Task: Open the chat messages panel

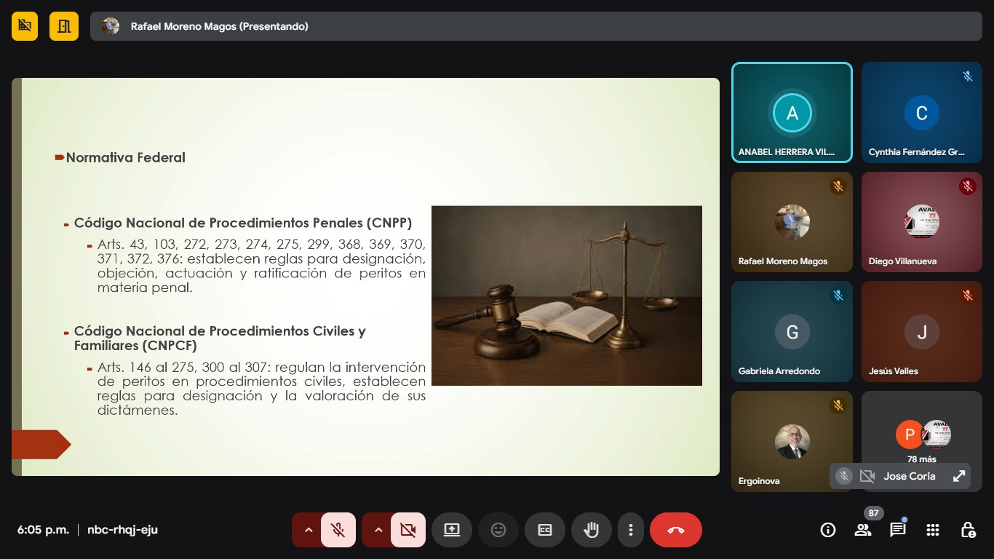Action: [x=898, y=530]
